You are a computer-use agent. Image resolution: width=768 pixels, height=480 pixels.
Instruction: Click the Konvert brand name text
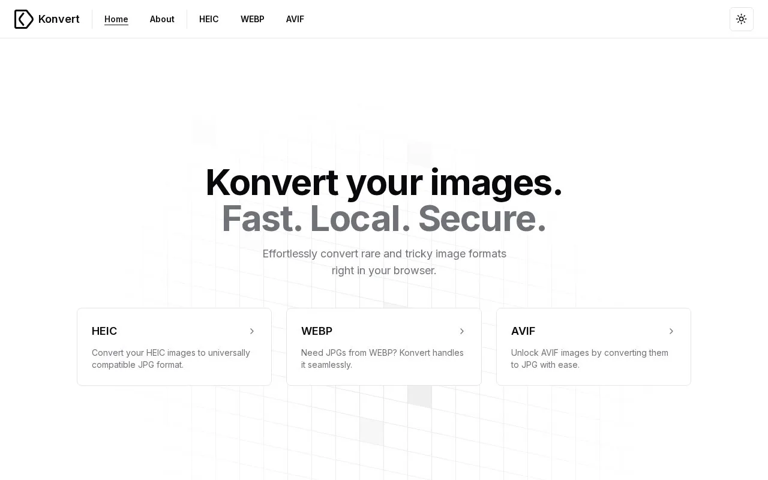point(59,19)
